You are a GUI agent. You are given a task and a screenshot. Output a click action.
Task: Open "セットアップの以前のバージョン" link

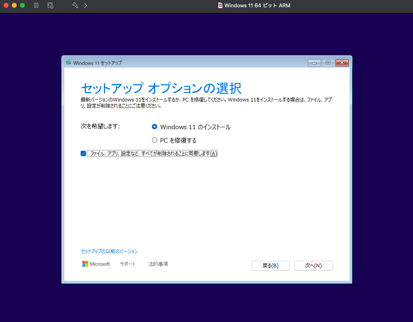pos(109,251)
